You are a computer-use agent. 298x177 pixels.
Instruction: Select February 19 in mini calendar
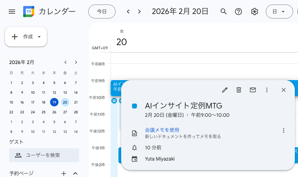pyautogui.click(x=54, y=102)
